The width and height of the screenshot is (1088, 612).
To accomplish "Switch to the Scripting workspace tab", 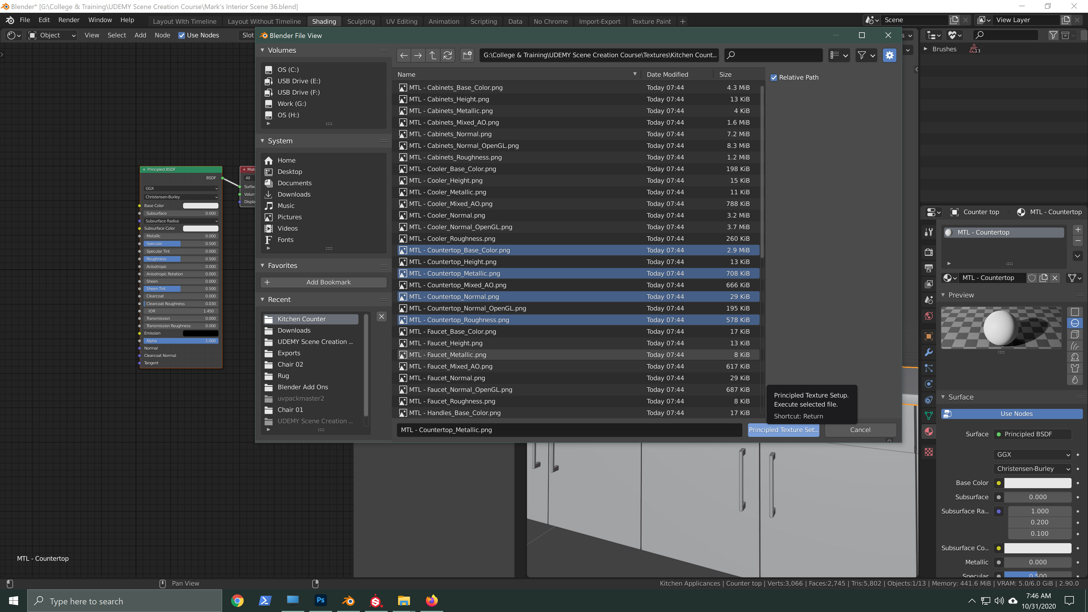I will (484, 21).
